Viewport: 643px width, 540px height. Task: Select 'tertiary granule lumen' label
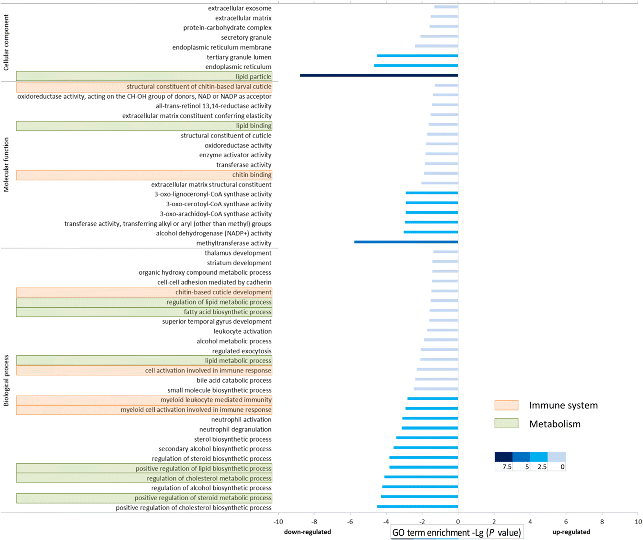(239, 57)
